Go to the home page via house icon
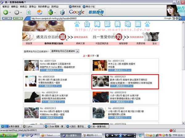Image resolution: width=185 pixels, height=138 pixels. 39,12
